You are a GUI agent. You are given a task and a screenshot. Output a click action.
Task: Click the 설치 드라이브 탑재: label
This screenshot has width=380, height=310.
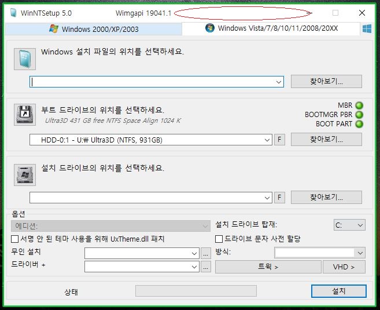pos(246,224)
